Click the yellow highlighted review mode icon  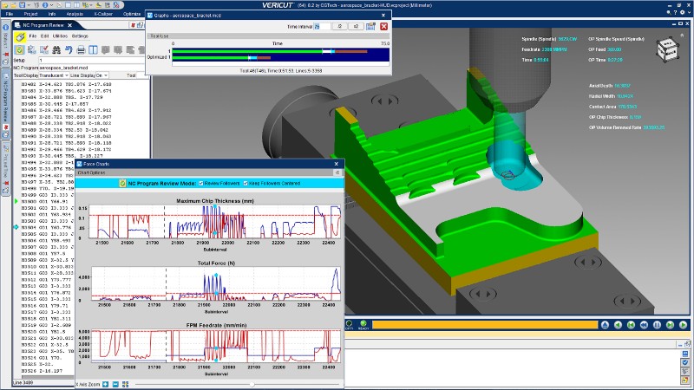(x=19, y=37)
